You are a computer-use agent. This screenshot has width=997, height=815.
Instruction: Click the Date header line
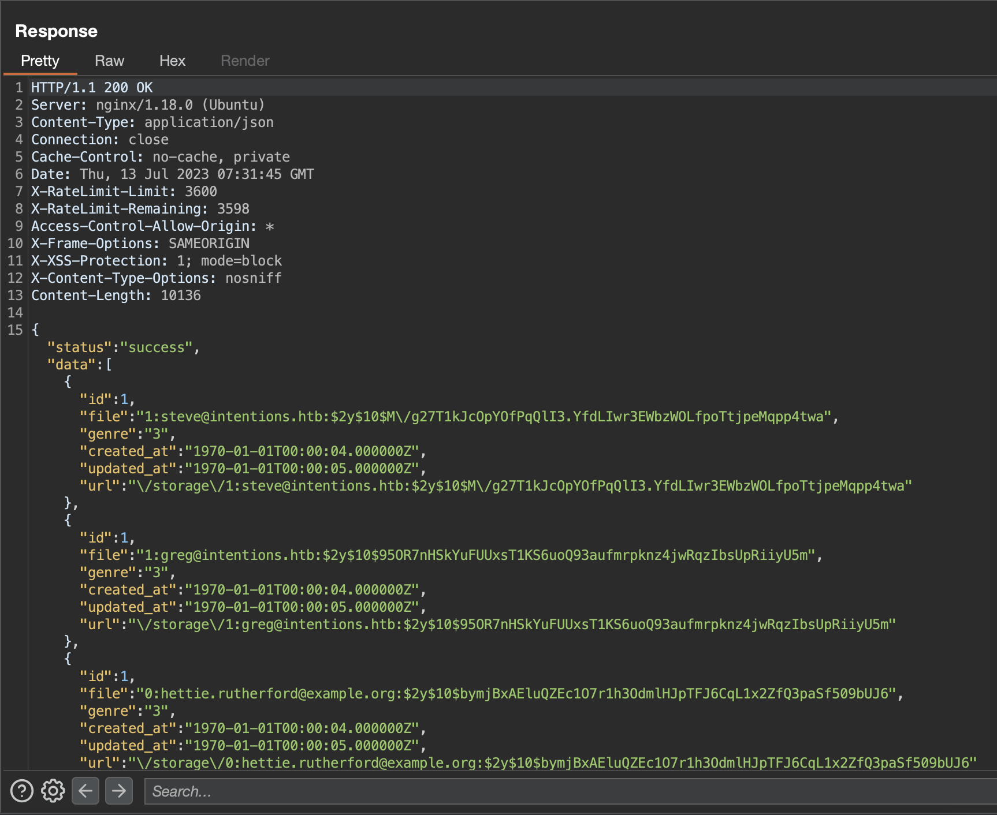[x=172, y=174]
